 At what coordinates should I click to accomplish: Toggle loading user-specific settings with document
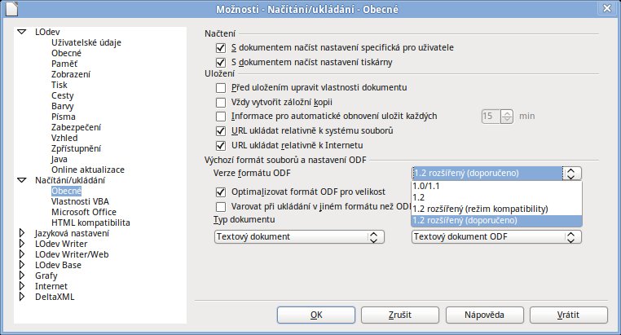(221, 48)
